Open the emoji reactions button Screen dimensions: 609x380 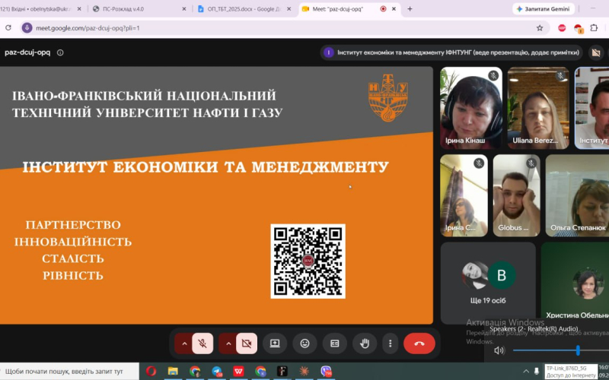(305, 344)
